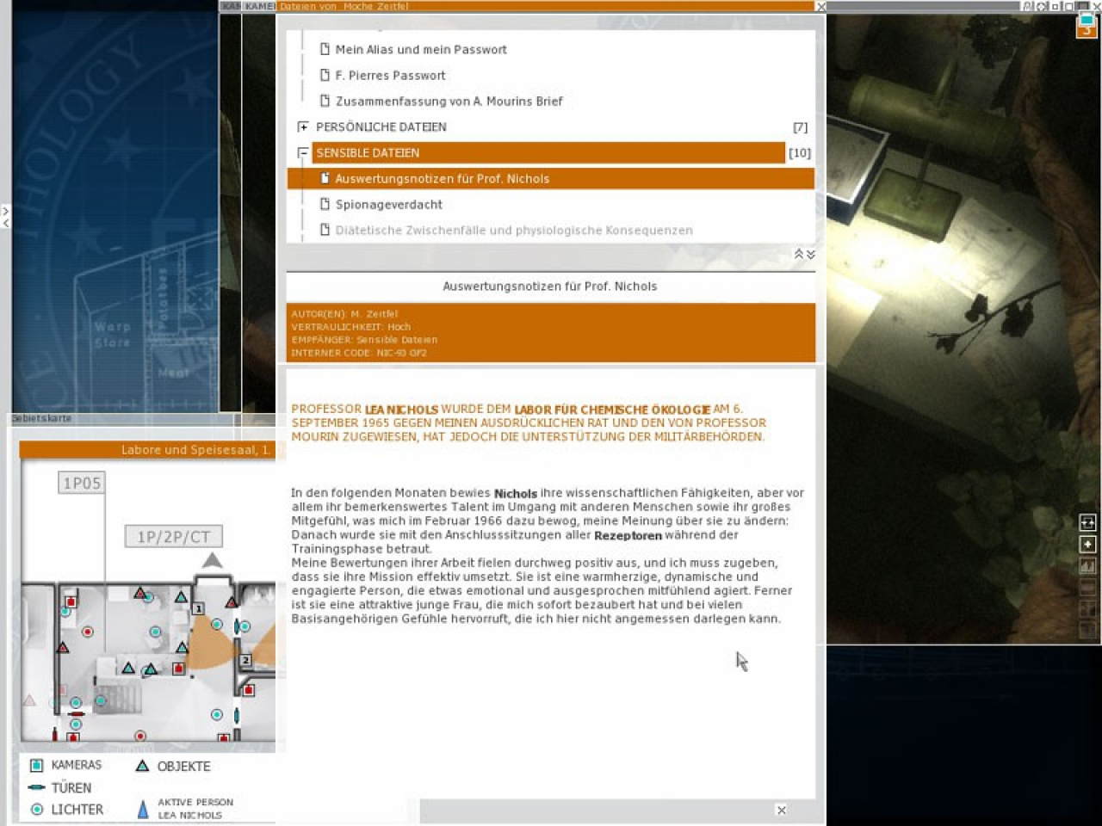
Task: Click the 1P/2P/CT label on map
Action: tap(174, 537)
